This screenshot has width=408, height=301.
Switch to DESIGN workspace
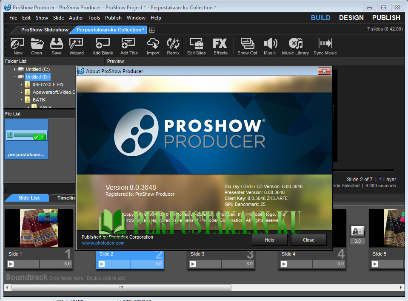[x=351, y=18]
